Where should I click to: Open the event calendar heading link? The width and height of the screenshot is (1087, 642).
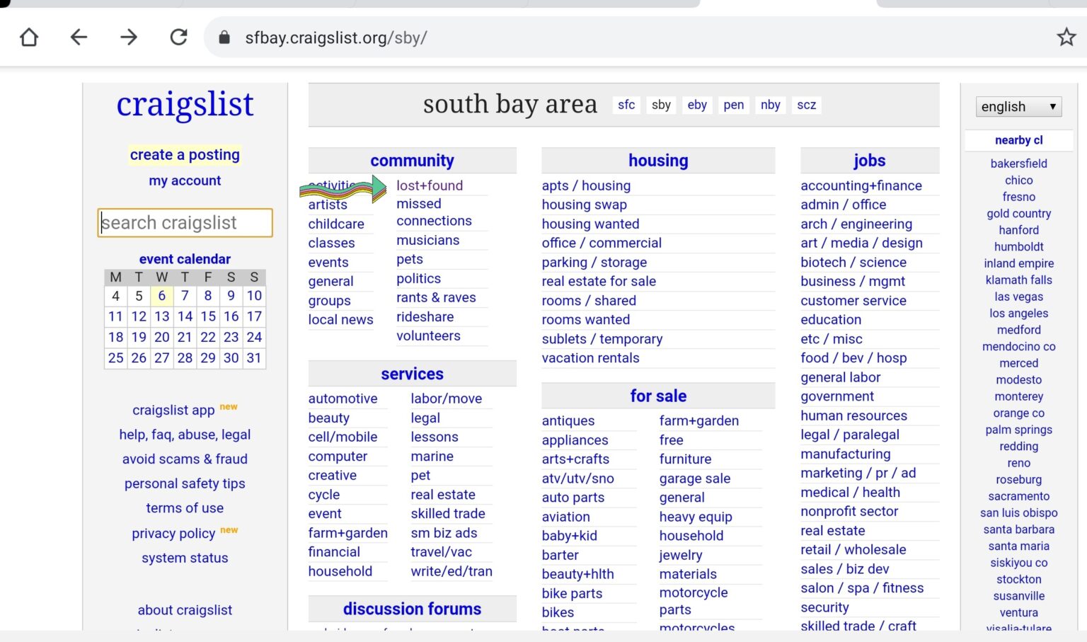point(185,259)
